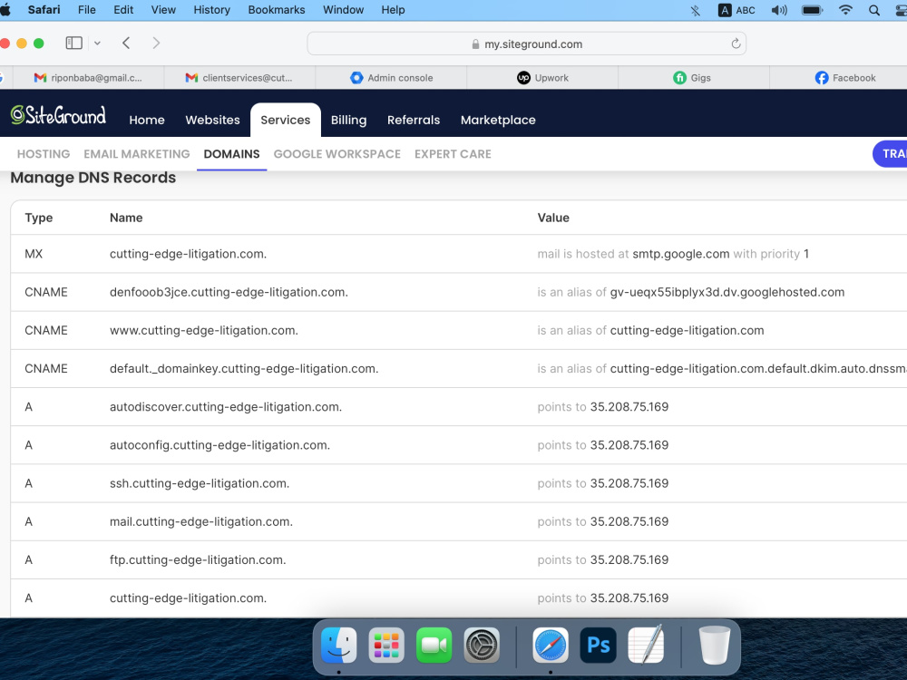The image size is (907, 680).
Task: Launch Photoshop from the Dock
Action: [x=598, y=645]
